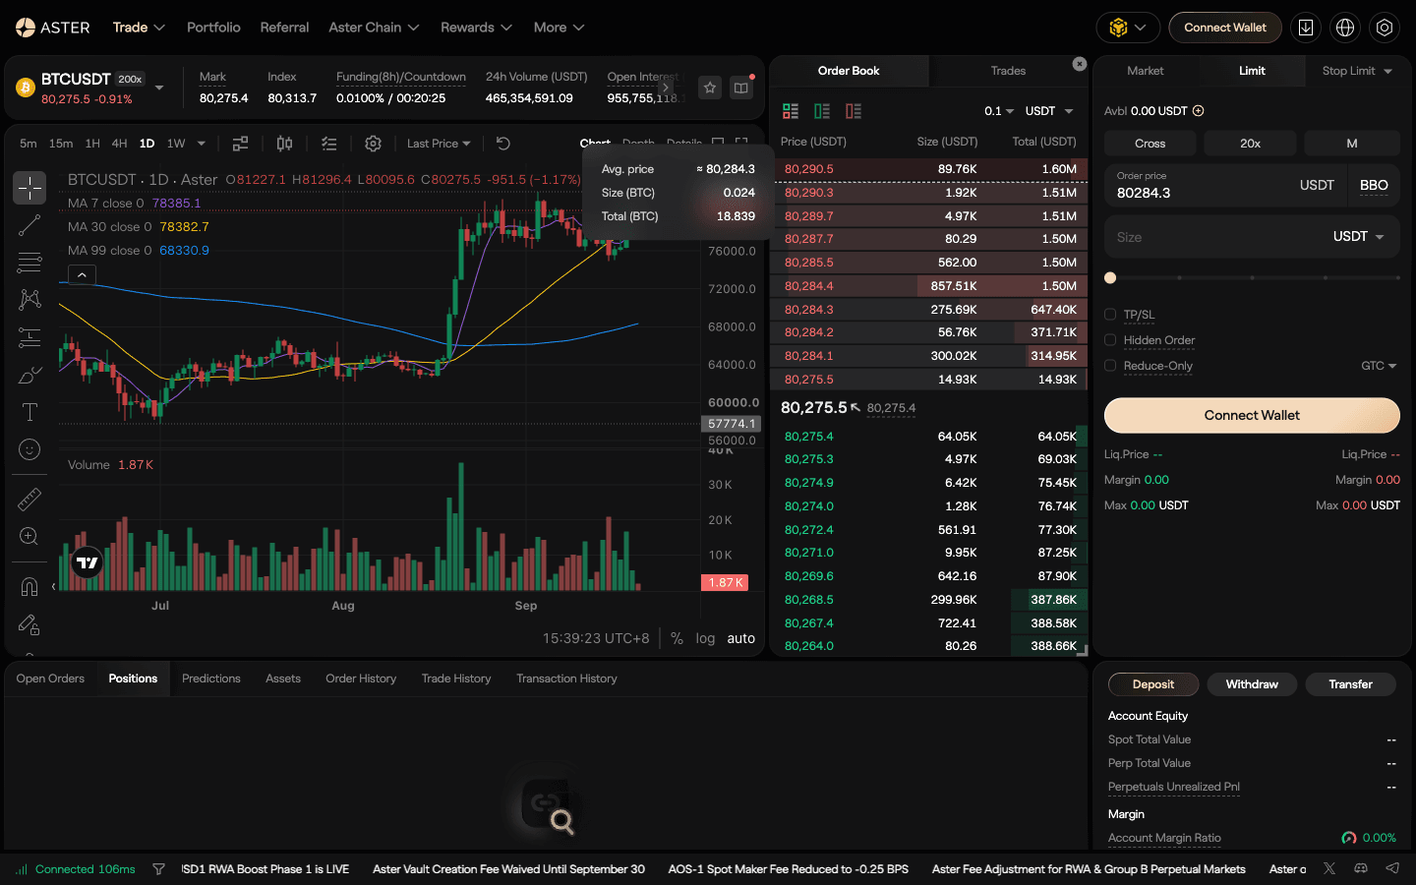The image size is (1416, 885).
Task: Open the Stop Limit order type dropdown
Action: click(x=1358, y=71)
